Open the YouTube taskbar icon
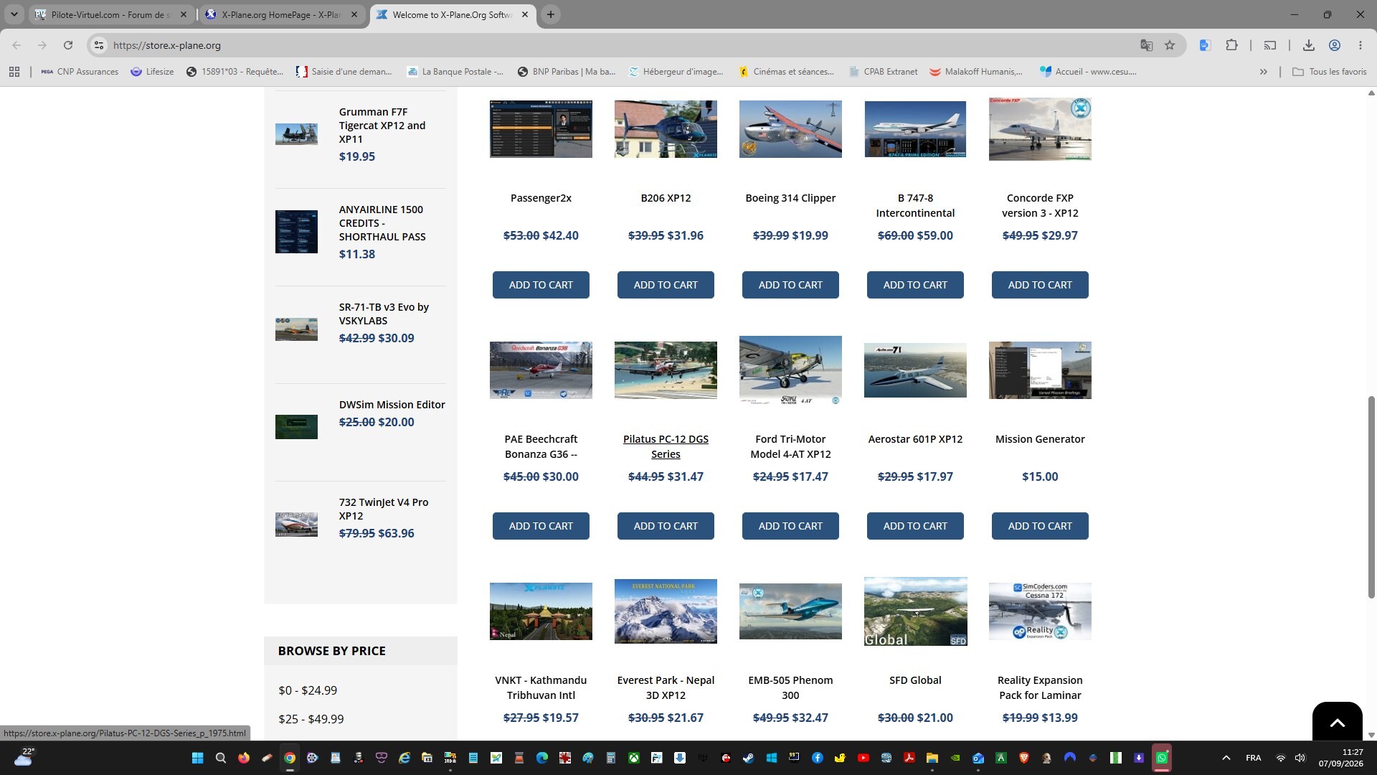1377x775 pixels. 863,758
